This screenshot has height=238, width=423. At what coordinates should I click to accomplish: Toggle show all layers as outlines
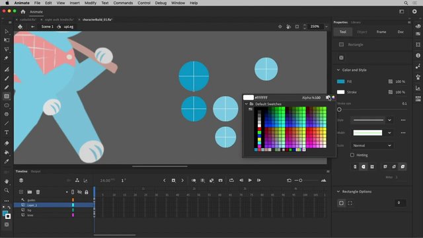(x=73, y=192)
